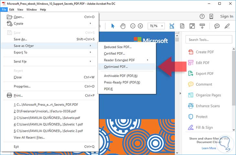
Task: Click the Fit One Full Page icon
Action: [182, 26]
